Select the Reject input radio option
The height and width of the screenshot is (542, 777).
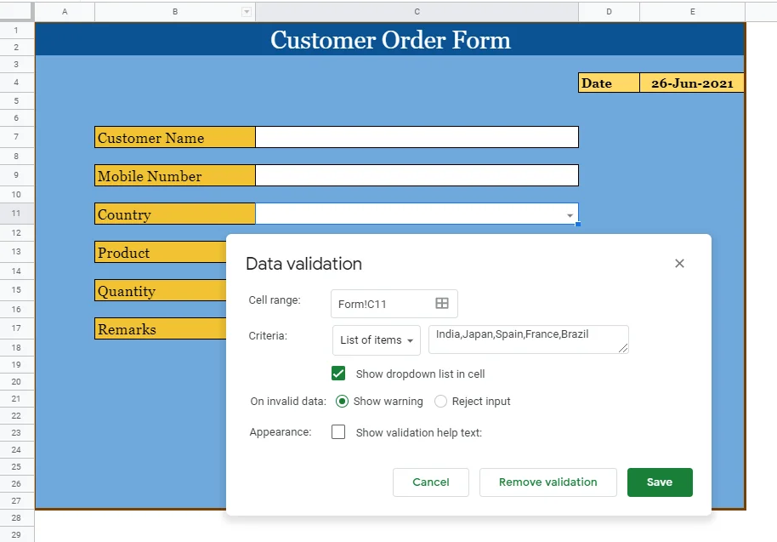(x=440, y=401)
